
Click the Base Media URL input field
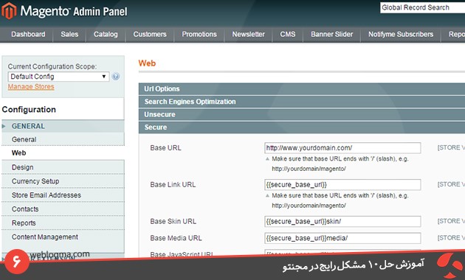pyautogui.click(x=342, y=238)
